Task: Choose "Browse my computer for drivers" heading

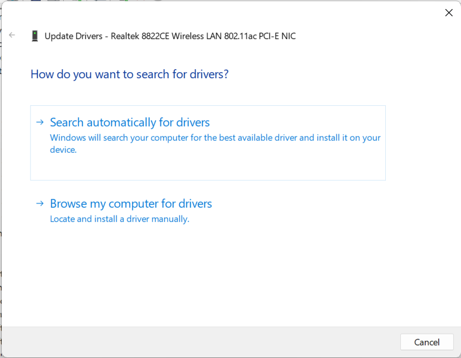Action: coord(131,203)
